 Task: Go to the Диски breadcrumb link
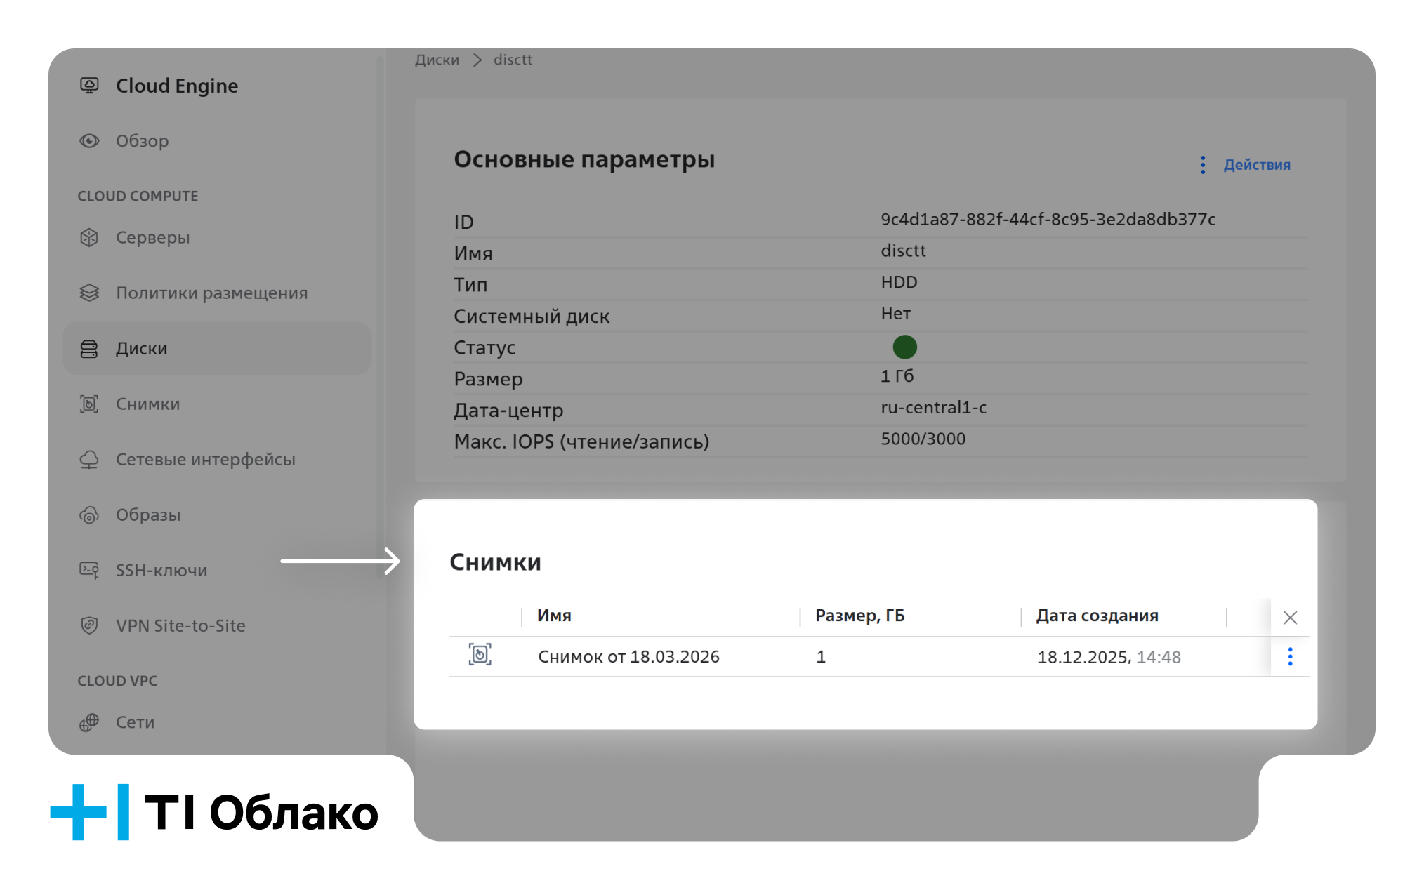(437, 60)
